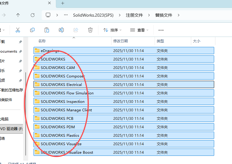Navigate to 注册文件 breadcrumb
Viewport: 232px width, 164px height.
(x=134, y=15)
